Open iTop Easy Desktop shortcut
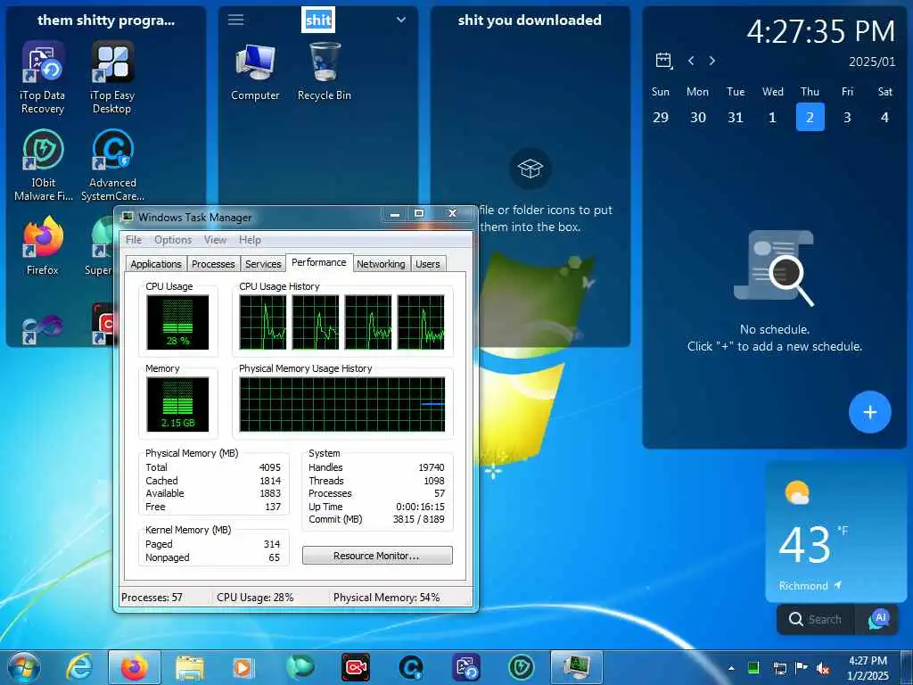913x685 pixels. click(x=112, y=78)
